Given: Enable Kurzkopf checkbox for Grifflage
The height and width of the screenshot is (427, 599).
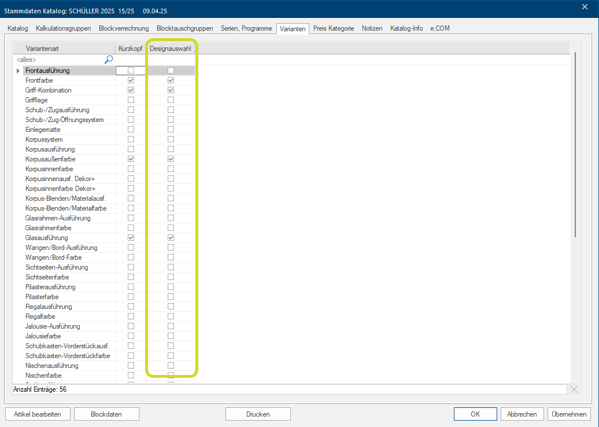Looking at the screenshot, I should (131, 100).
